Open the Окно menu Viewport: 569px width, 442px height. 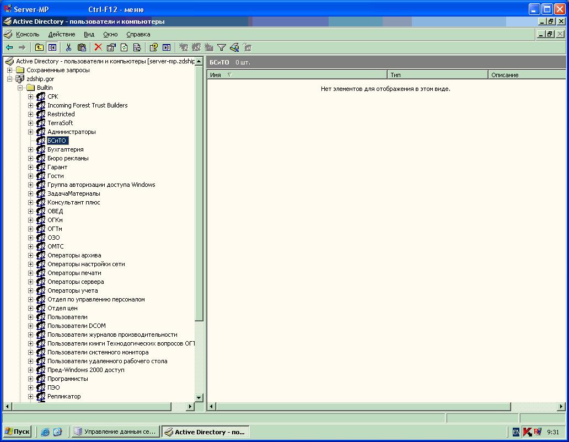tap(110, 35)
